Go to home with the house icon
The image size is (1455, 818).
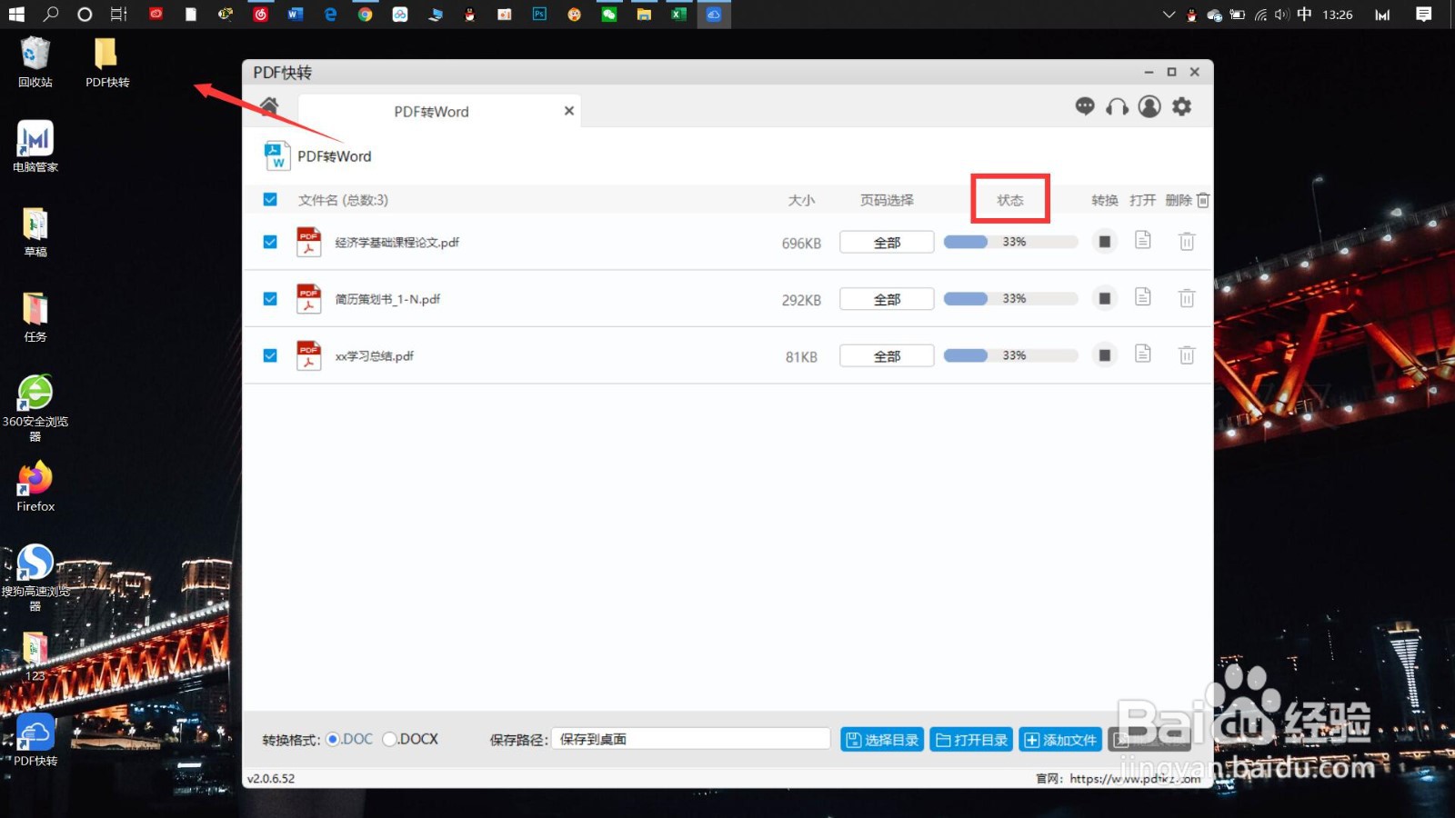pos(267,105)
